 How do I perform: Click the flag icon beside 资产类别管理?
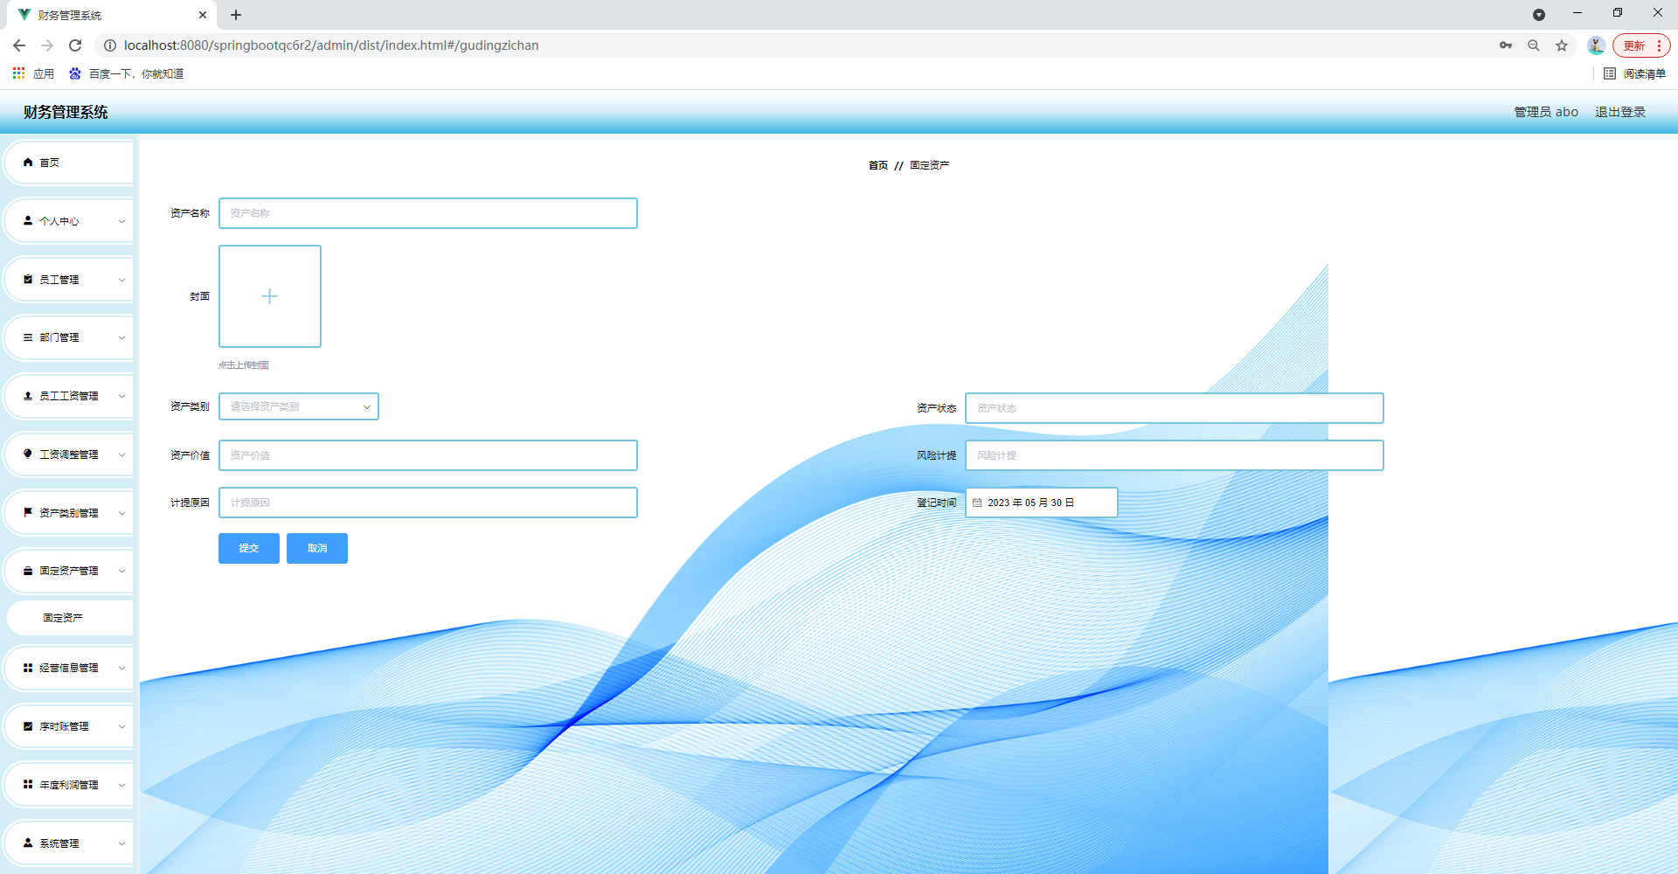28,513
